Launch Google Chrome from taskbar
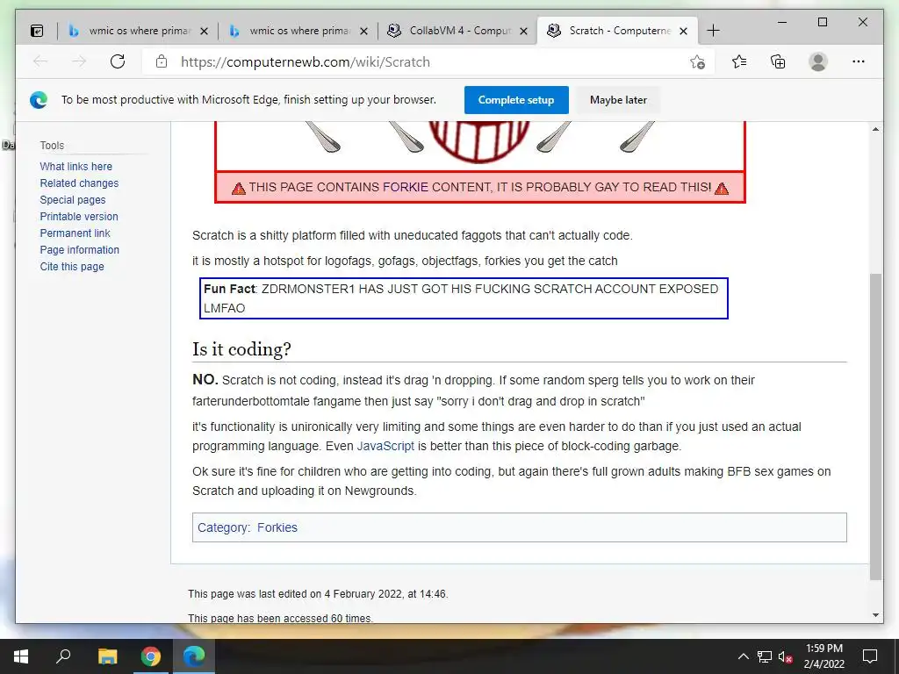899x674 pixels. 151,656
